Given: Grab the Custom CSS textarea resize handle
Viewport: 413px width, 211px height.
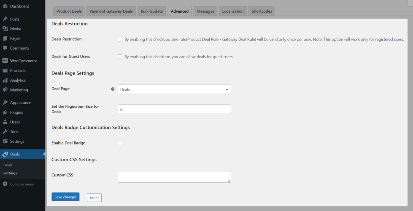Looking at the screenshot, I should click(x=229, y=181).
